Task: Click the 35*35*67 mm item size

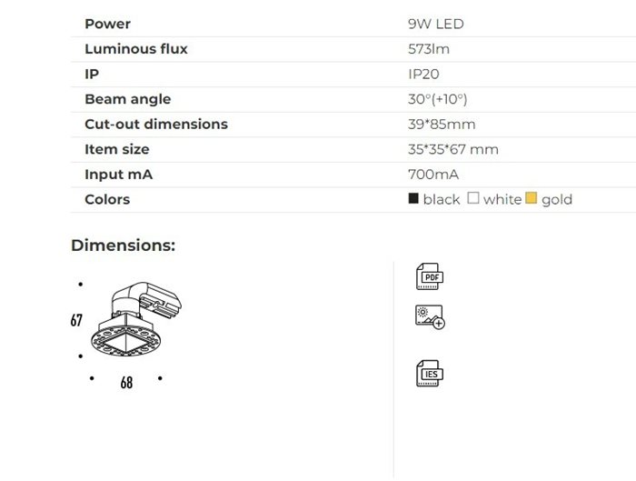Action: pos(453,149)
